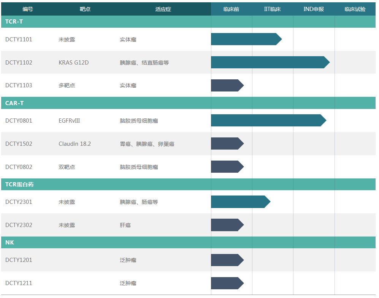Image resolution: width=379 pixels, height=298 pixels.
Task: Click the DCTY2301 progress arrow bar
Action: pos(241,202)
